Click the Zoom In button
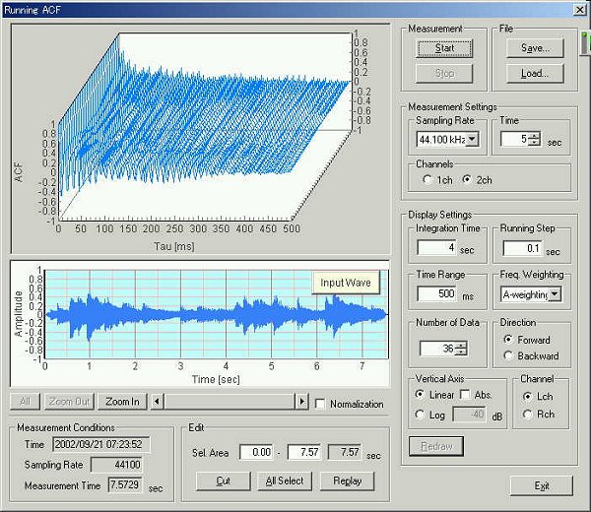 pos(122,402)
